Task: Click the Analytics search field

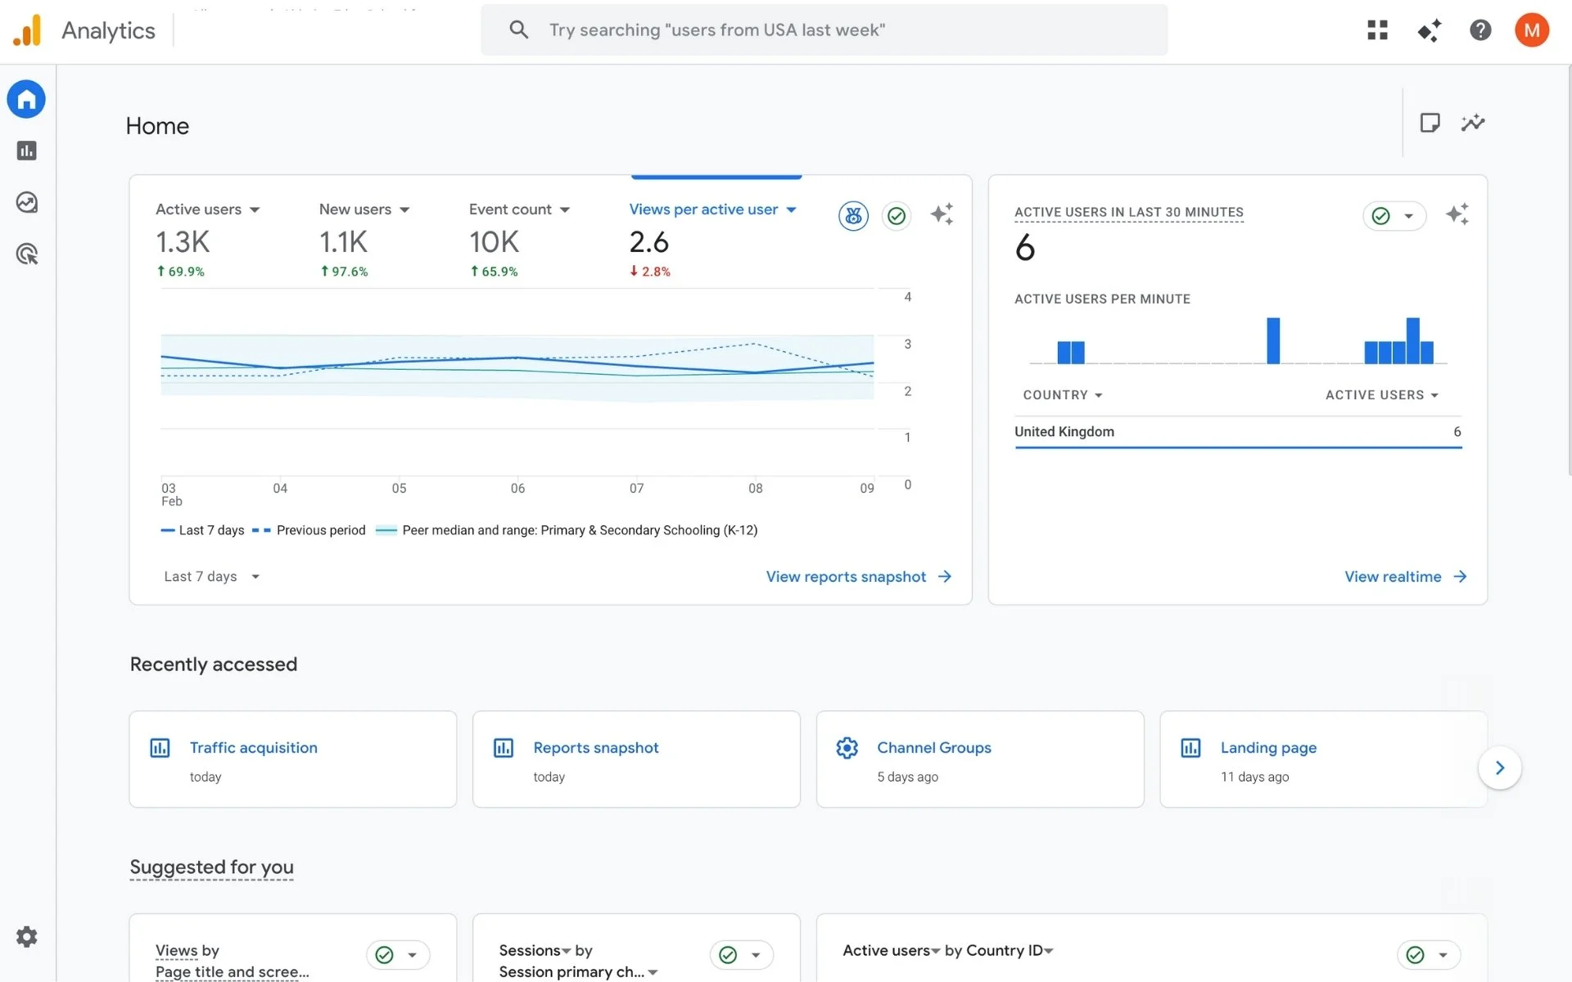Action: coord(824,30)
